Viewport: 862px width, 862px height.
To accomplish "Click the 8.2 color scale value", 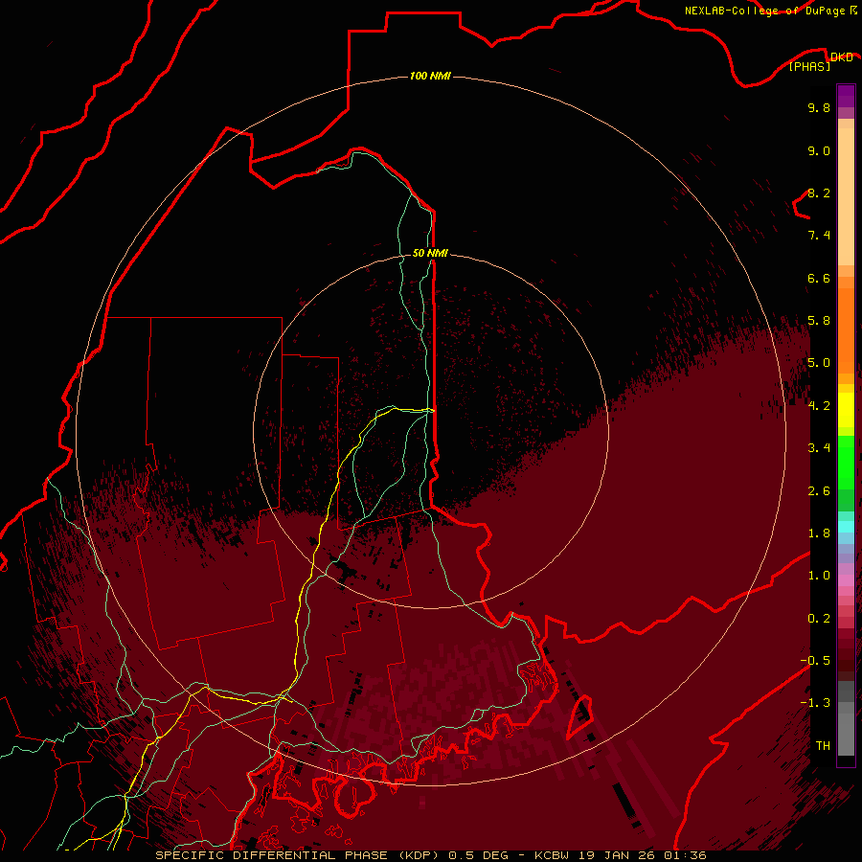I will coord(819,193).
